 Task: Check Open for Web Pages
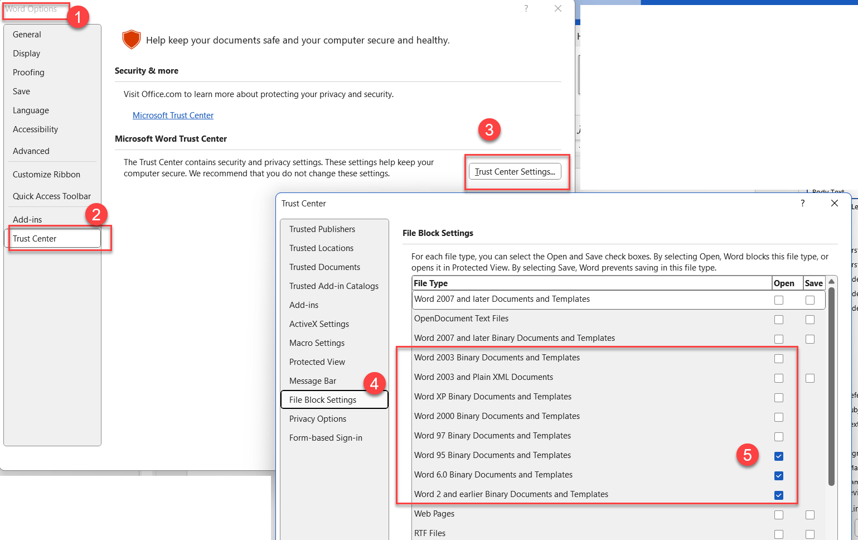[x=779, y=515]
